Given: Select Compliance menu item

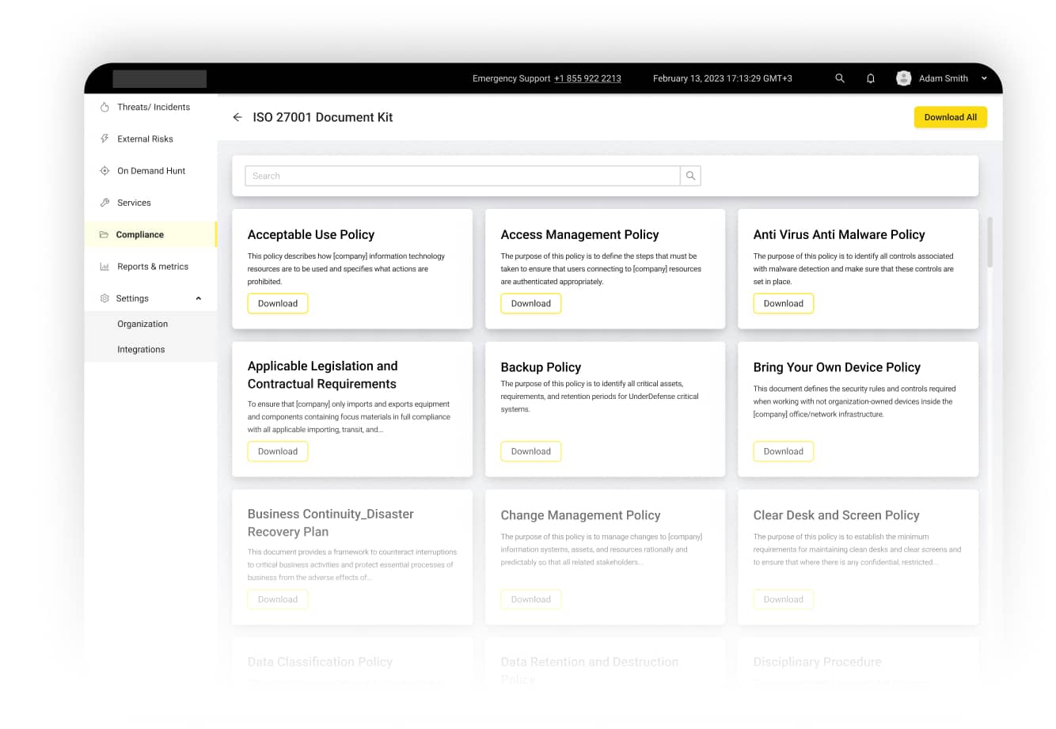Looking at the screenshot, I should [x=150, y=234].
